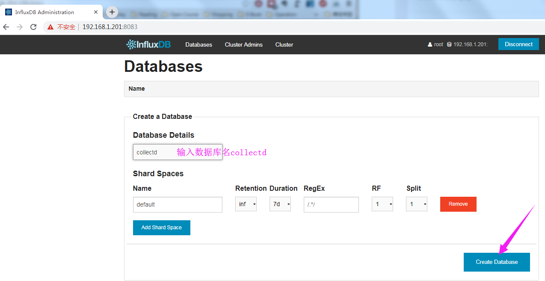Open the Split dropdown
The image size is (545, 281).
point(417,204)
